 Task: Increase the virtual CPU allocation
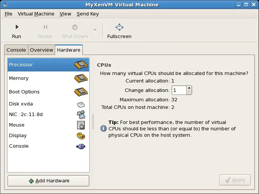[189, 88]
